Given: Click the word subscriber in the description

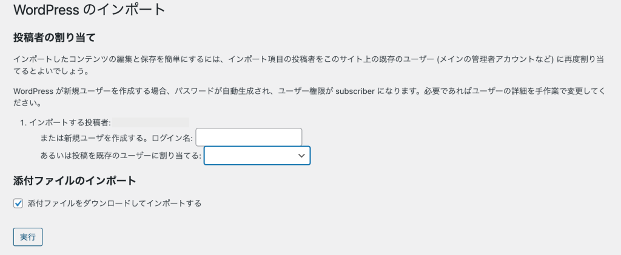Looking at the screenshot, I should [x=355, y=91].
